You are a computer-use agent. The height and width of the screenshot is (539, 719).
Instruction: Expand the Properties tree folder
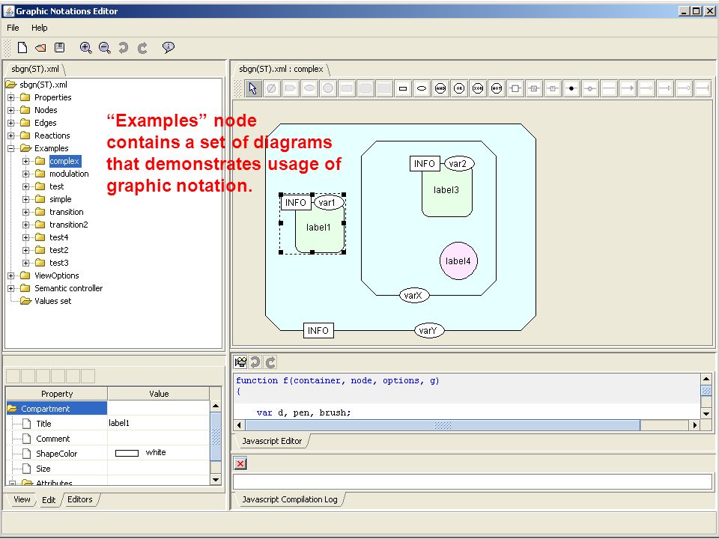pos(11,97)
